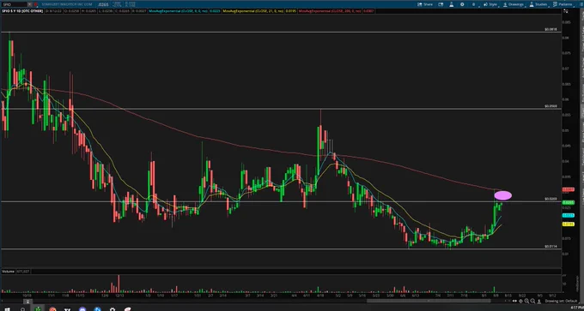Click the drawing tools icon beside Drawing set
The height and width of the screenshot is (311, 584).
pos(539,301)
